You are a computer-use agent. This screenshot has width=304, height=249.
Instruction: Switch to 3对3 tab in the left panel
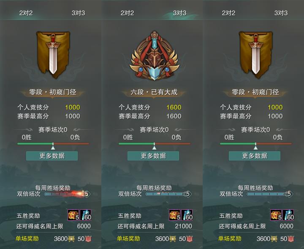pos(79,13)
